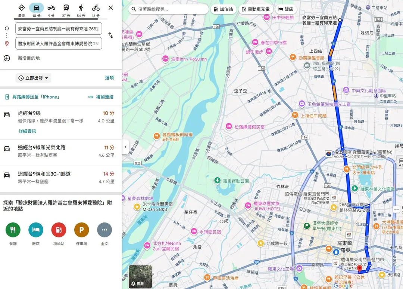This screenshot has width=403, height=289.
Task: Click 春在四季行館 lodging marker
Action: click(255, 42)
